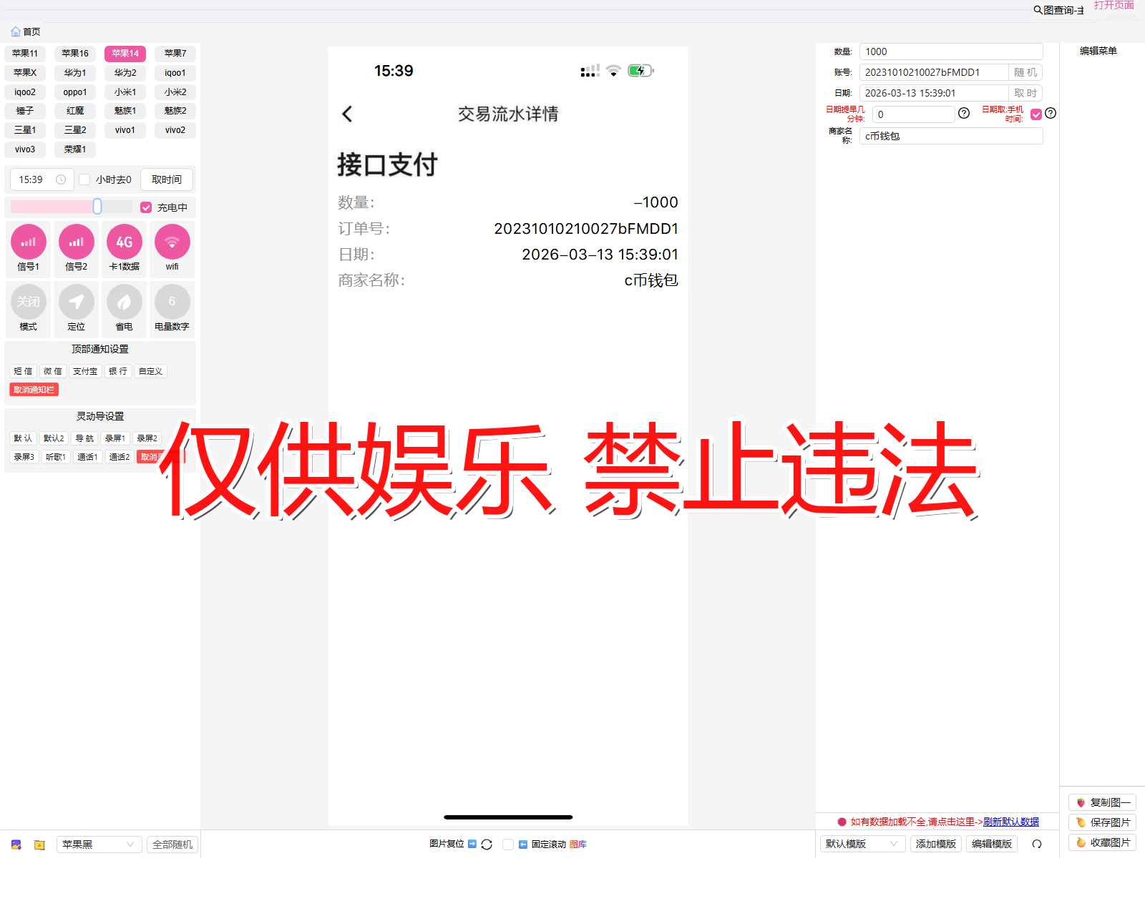Enable the 固定滚动 checkbox at bottom

pyautogui.click(x=508, y=845)
